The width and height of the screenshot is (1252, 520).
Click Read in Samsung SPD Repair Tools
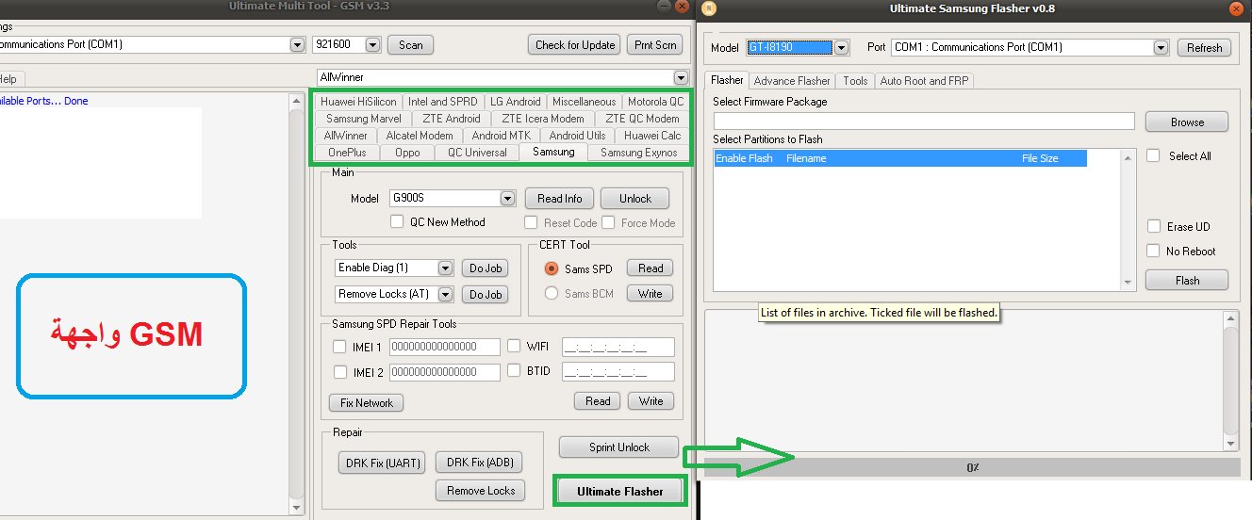pyautogui.click(x=598, y=400)
